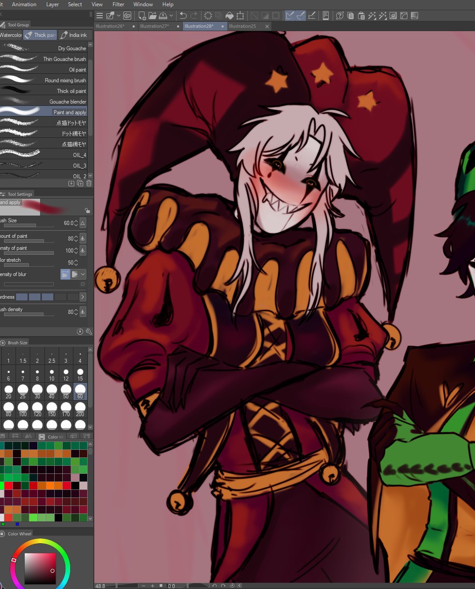Open brush size dynamics button

tap(83, 223)
